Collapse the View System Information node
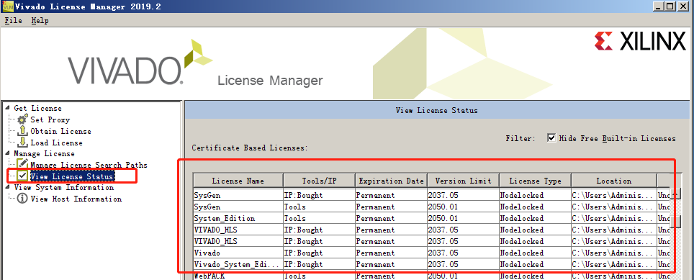Viewport: 694px width, 280px height. click(x=7, y=188)
